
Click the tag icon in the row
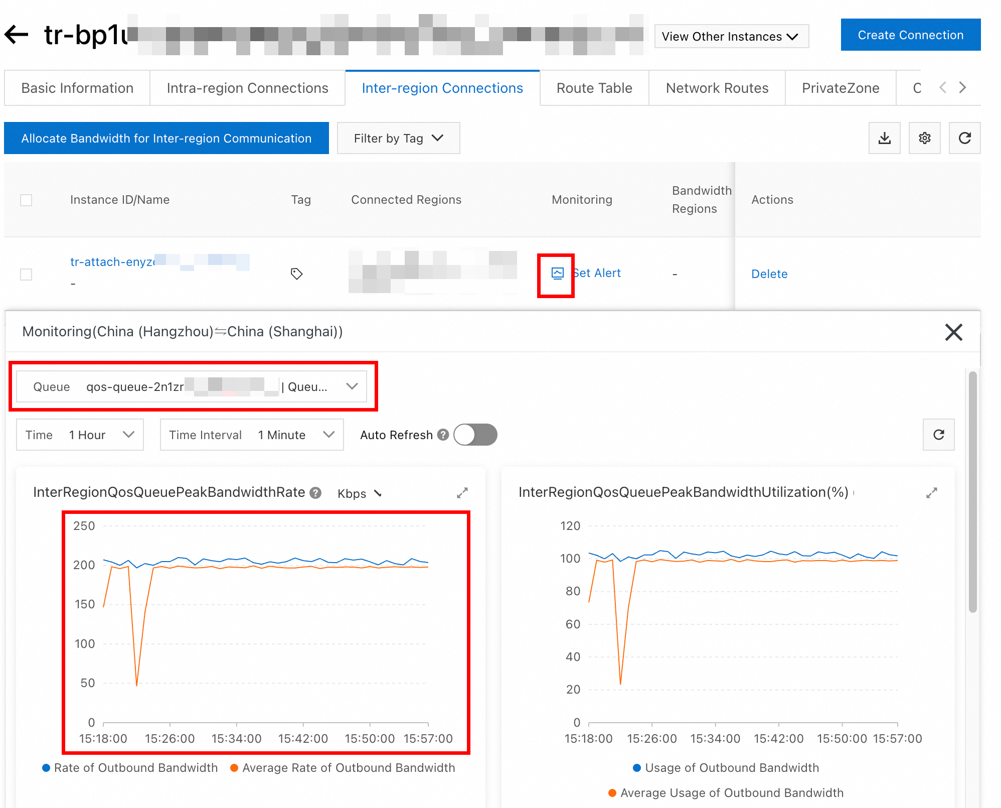coord(296,274)
